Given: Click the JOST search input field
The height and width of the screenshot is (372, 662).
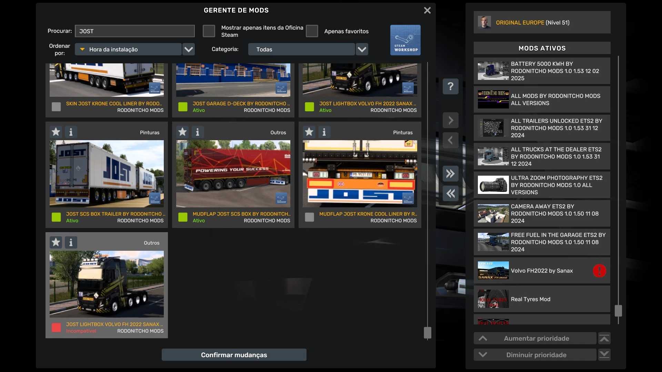Looking at the screenshot, I should pos(135,31).
